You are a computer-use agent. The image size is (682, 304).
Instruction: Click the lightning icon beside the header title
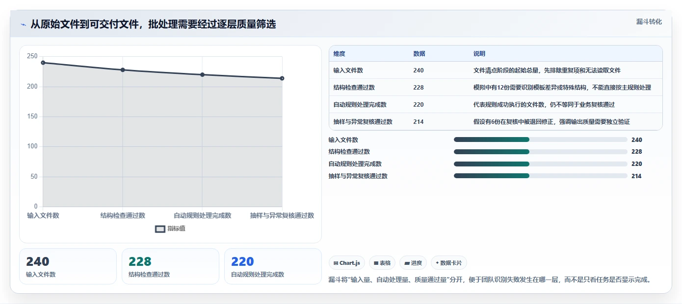tap(23, 24)
